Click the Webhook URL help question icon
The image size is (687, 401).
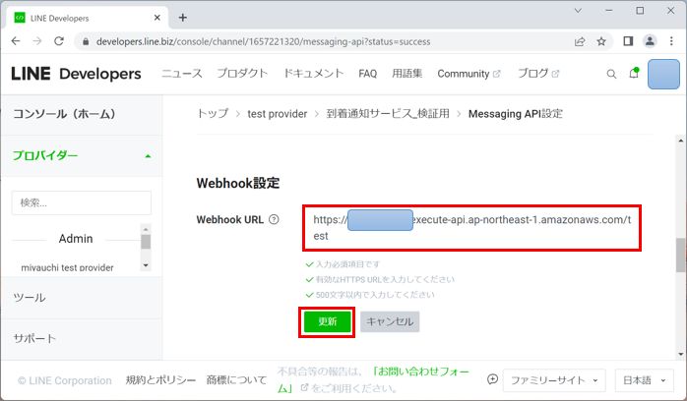coord(274,219)
